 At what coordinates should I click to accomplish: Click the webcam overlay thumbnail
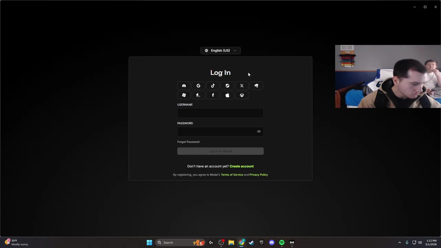[388, 76]
